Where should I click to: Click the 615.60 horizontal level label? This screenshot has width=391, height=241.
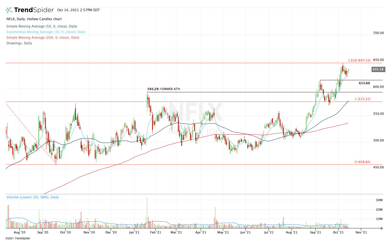pyautogui.click(x=364, y=83)
